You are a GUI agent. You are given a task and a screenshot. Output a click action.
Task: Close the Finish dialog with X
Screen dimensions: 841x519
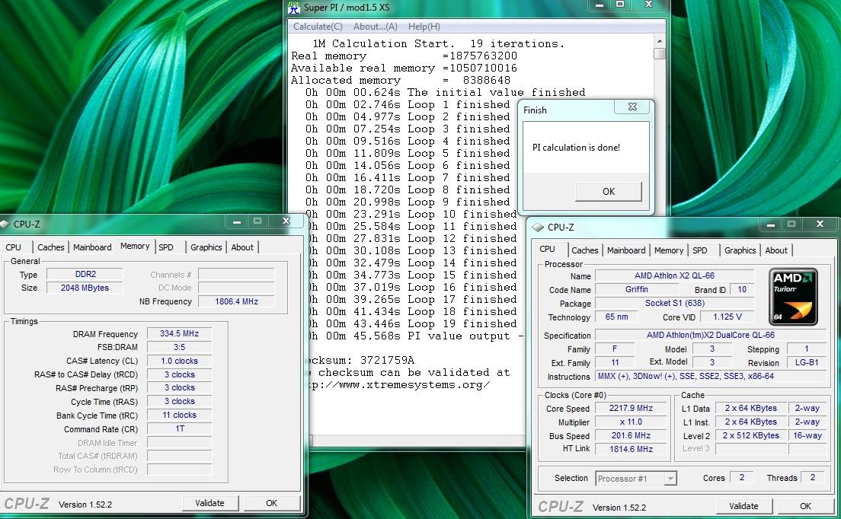coord(632,107)
